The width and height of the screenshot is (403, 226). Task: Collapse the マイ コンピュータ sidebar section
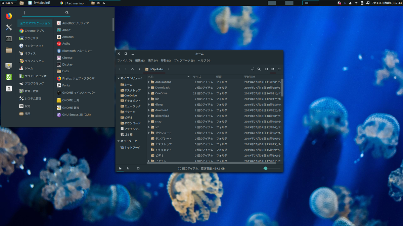point(118,78)
